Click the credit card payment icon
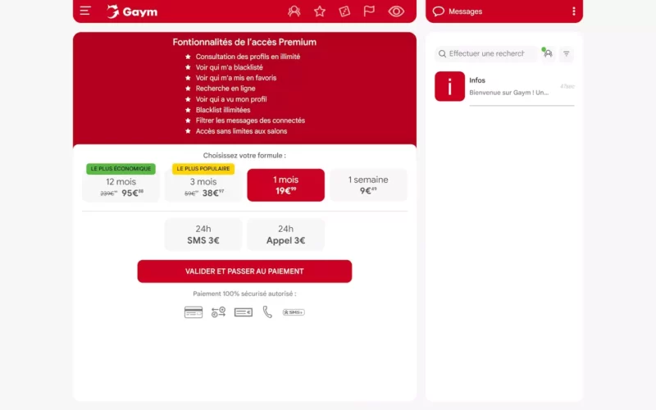 click(x=194, y=312)
